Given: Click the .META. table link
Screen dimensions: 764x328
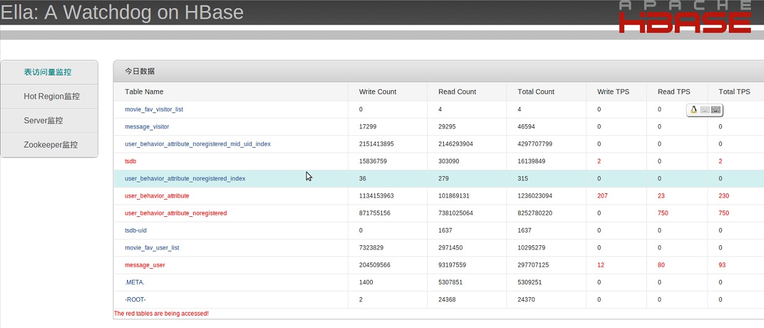Looking at the screenshot, I should 134,282.
